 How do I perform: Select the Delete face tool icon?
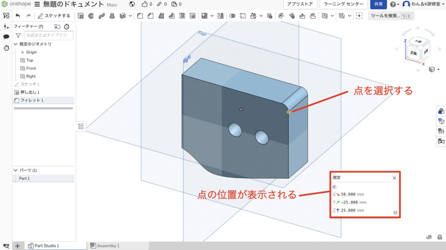291,16
